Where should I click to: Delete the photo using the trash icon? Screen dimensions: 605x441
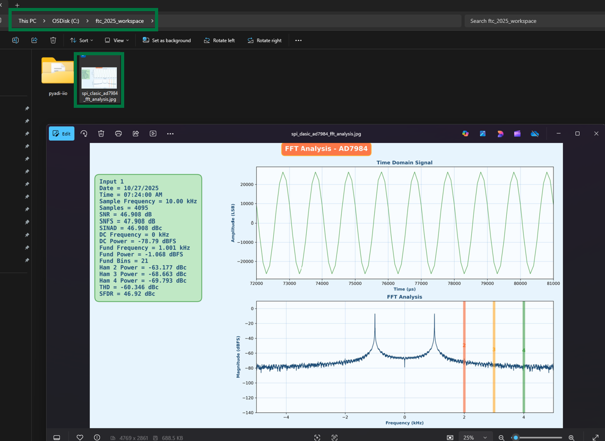pos(101,133)
